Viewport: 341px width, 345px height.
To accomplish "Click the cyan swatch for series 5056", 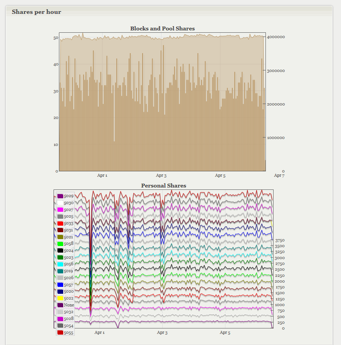I will (60, 264).
